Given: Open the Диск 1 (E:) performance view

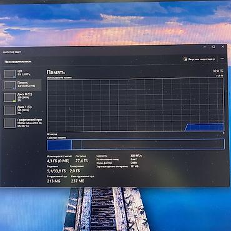Looking at the screenshot, I should 22,111.
